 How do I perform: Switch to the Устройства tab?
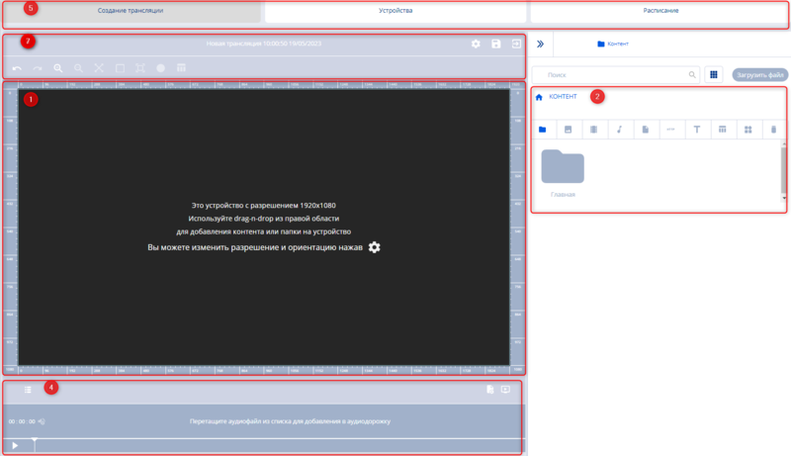[x=395, y=10]
